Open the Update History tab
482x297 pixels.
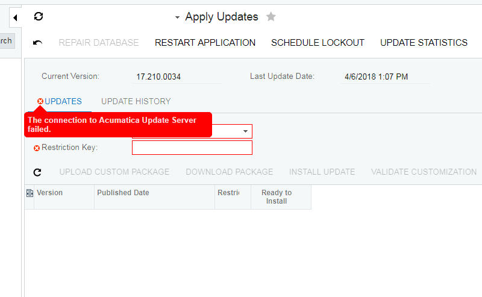tap(136, 101)
